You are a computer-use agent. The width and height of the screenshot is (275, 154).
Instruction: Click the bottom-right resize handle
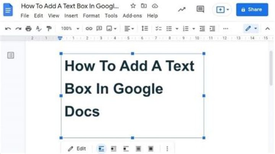(204, 138)
